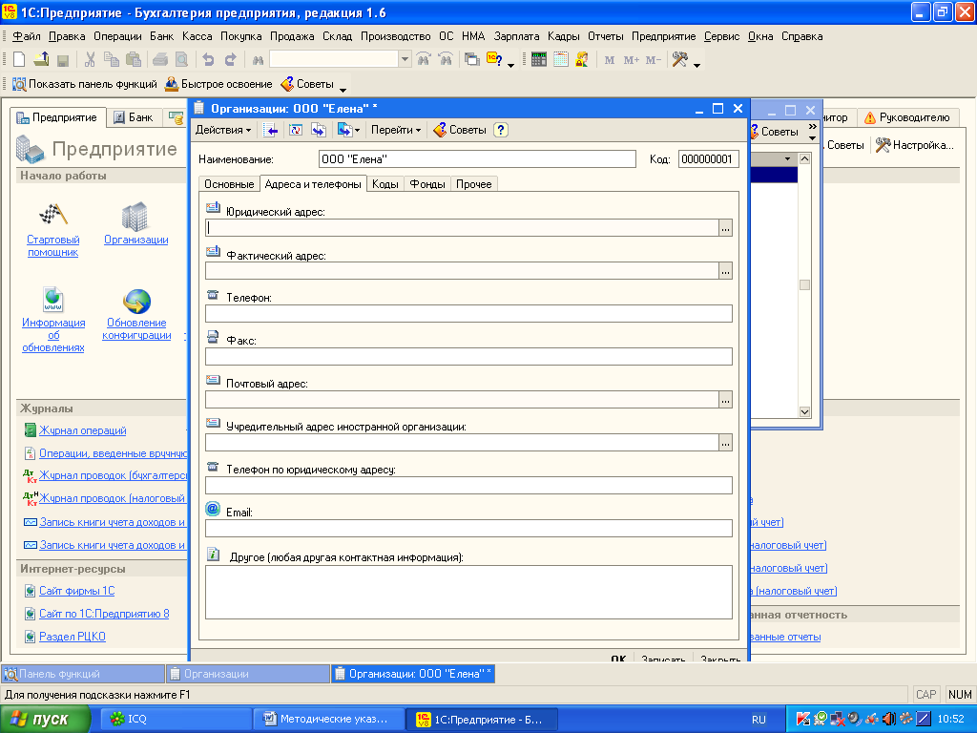
Task: Open ellipsis selector for Фактический адрес
Action: point(725,271)
